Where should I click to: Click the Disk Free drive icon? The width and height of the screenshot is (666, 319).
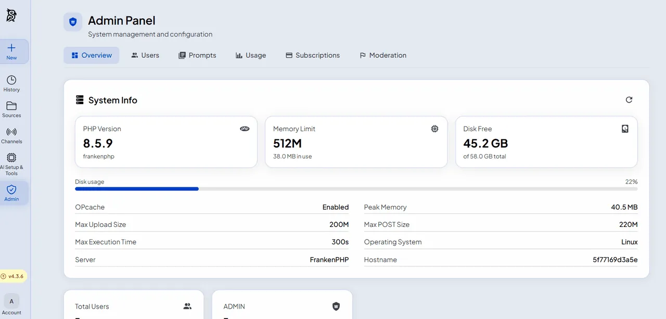[625, 129]
